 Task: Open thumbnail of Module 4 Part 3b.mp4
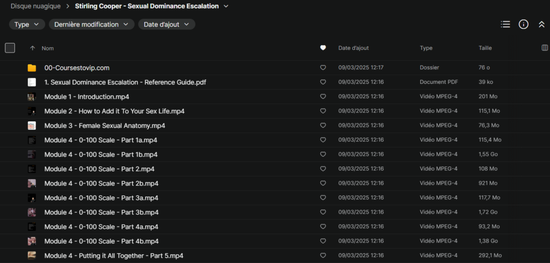click(x=32, y=212)
